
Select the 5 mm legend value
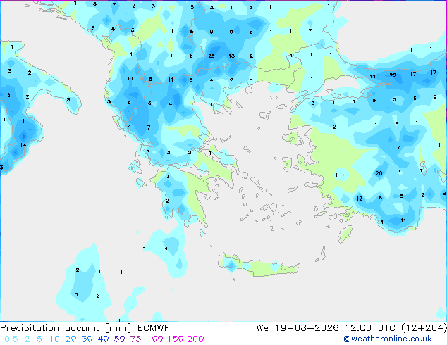point(39,339)
